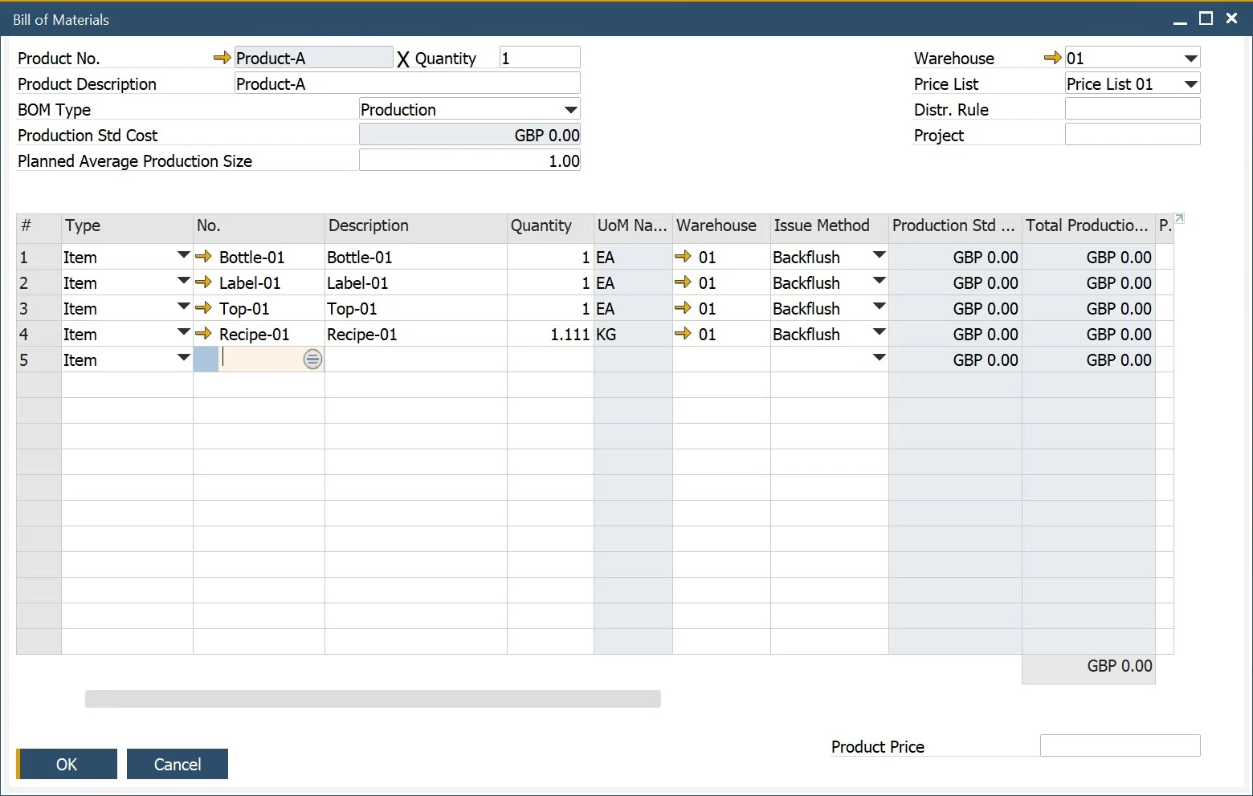The width and height of the screenshot is (1253, 796).
Task: Expand the Price List dropdown
Action: [x=1190, y=84]
